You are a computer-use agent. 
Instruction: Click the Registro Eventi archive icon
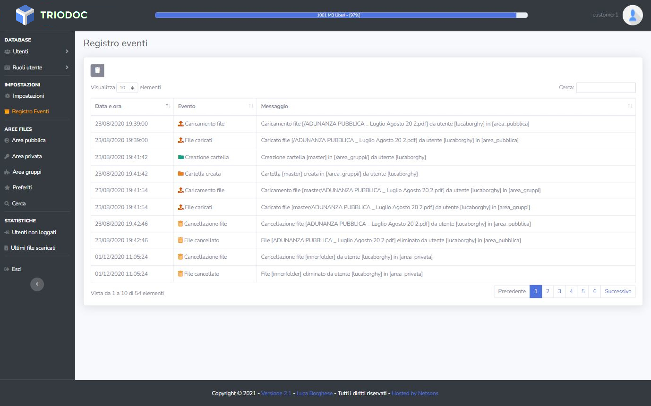7,112
